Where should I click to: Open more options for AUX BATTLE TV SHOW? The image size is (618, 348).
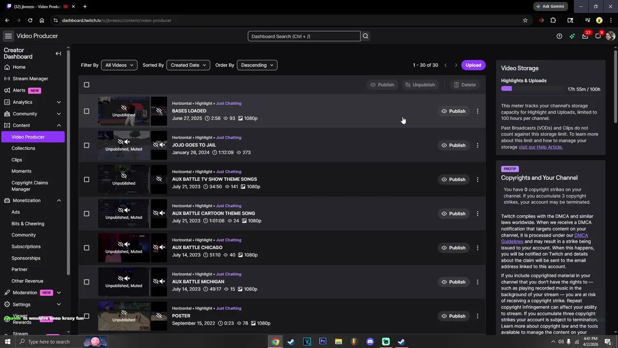coord(478,179)
